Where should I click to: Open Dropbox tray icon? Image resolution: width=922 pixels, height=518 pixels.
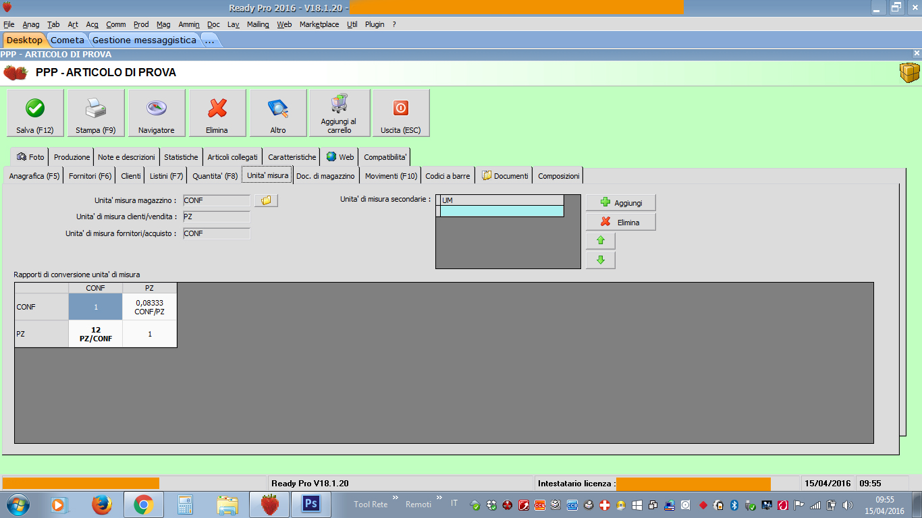point(491,505)
